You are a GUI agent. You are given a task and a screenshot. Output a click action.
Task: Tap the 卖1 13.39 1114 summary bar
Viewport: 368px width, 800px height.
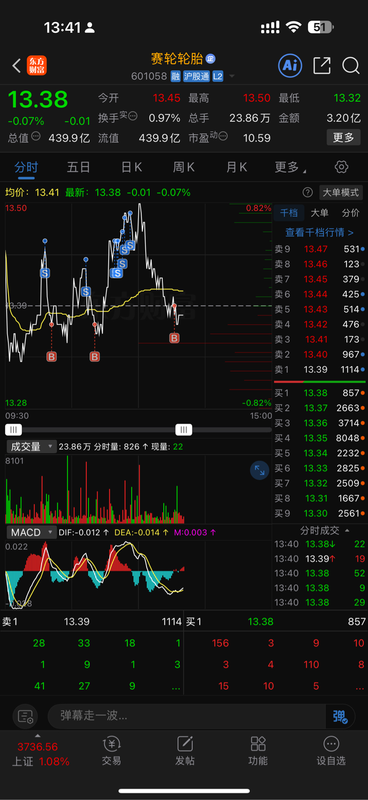coord(92,622)
